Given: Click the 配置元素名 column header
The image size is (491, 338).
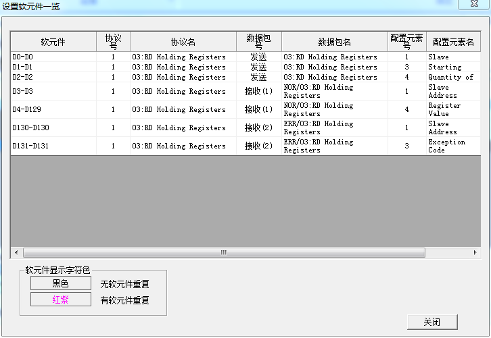Looking at the screenshot, I should [x=453, y=42].
